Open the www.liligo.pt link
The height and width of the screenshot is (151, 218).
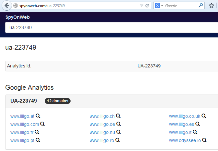coord(22,140)
